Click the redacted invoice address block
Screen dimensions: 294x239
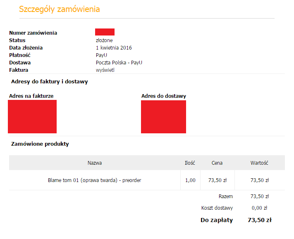coord(32,116)
